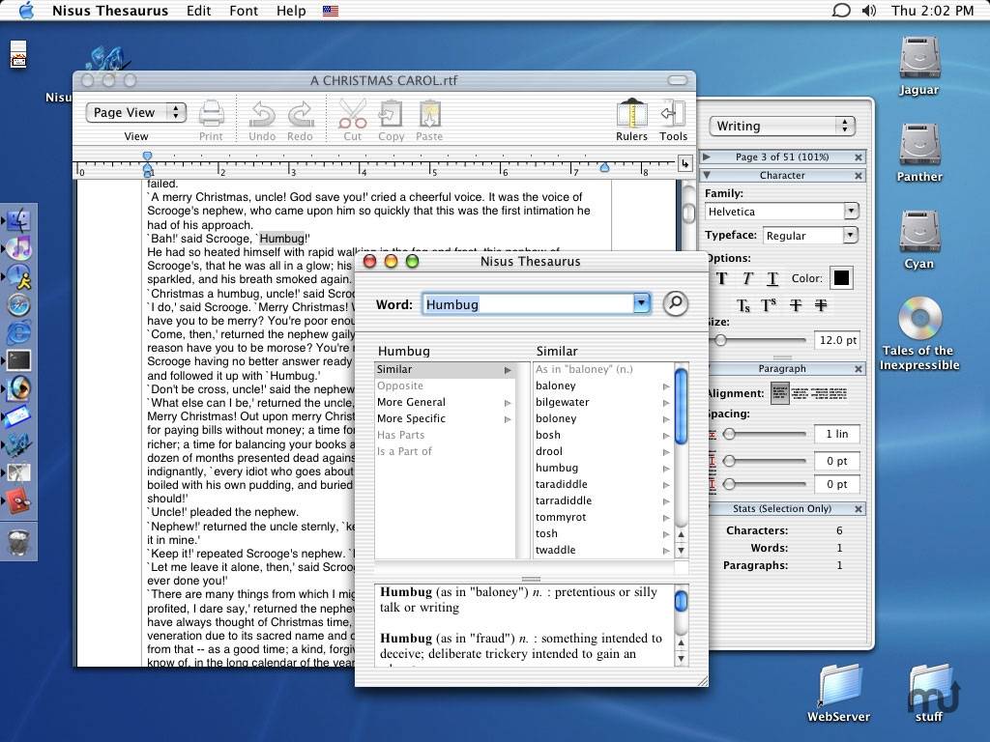
Task: Open the Finder icon in the Dock
Action: tap(19, 220)
